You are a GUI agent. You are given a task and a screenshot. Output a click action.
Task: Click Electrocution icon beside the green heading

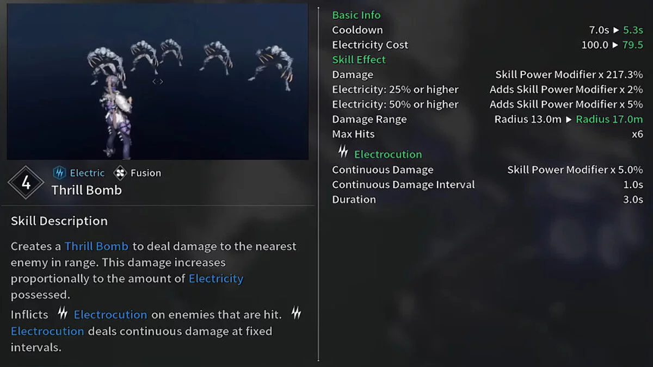tap(343, 152)
